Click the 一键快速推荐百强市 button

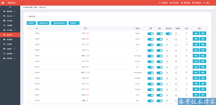[59, 23]
